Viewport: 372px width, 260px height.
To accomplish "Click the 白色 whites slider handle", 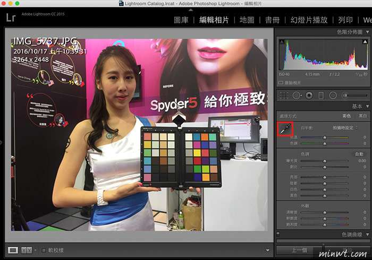I will (325, 190).
